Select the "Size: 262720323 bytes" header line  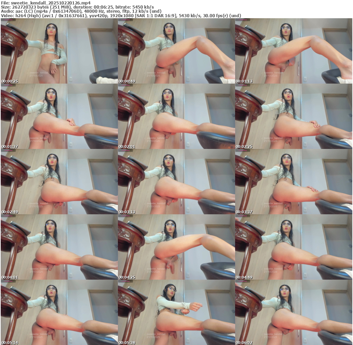[x=78, y=7]
